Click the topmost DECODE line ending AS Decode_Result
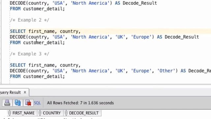The image size is (211, 119). click(x=83, y=3)
